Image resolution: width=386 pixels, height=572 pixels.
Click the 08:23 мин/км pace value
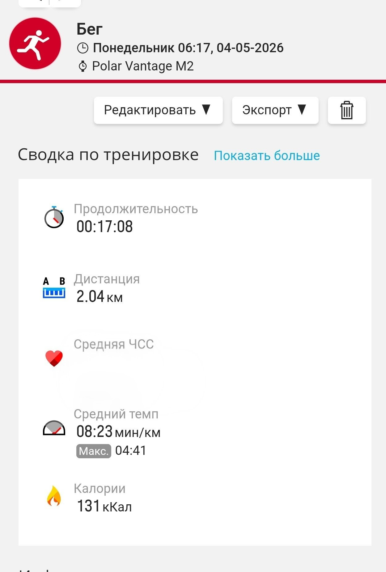click(118, 431)
